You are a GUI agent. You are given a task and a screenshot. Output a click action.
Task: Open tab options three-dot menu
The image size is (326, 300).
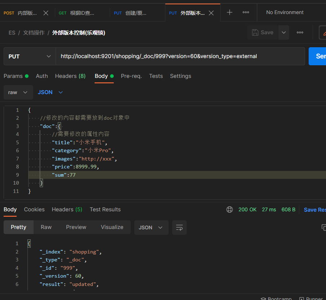(x=246, y=13)
